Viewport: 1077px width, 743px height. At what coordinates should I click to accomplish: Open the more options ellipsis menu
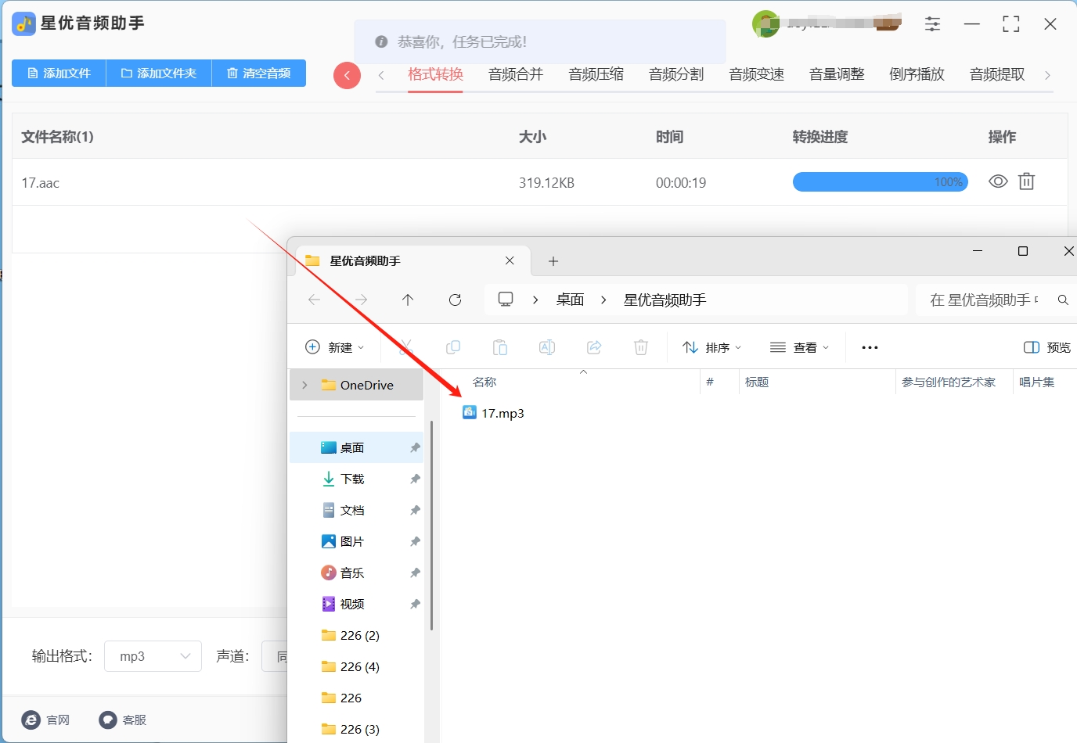[x=870, y=347]
